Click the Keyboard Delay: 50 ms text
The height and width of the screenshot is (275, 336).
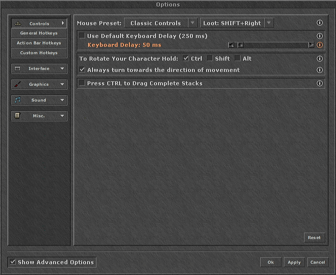[124, 45]
